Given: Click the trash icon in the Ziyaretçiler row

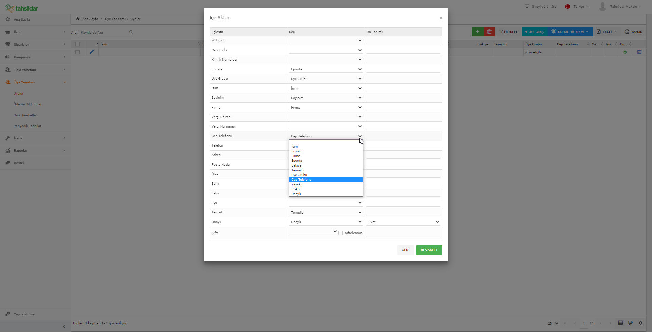Looking at the screenshot, I should click(x=639, y=52).
